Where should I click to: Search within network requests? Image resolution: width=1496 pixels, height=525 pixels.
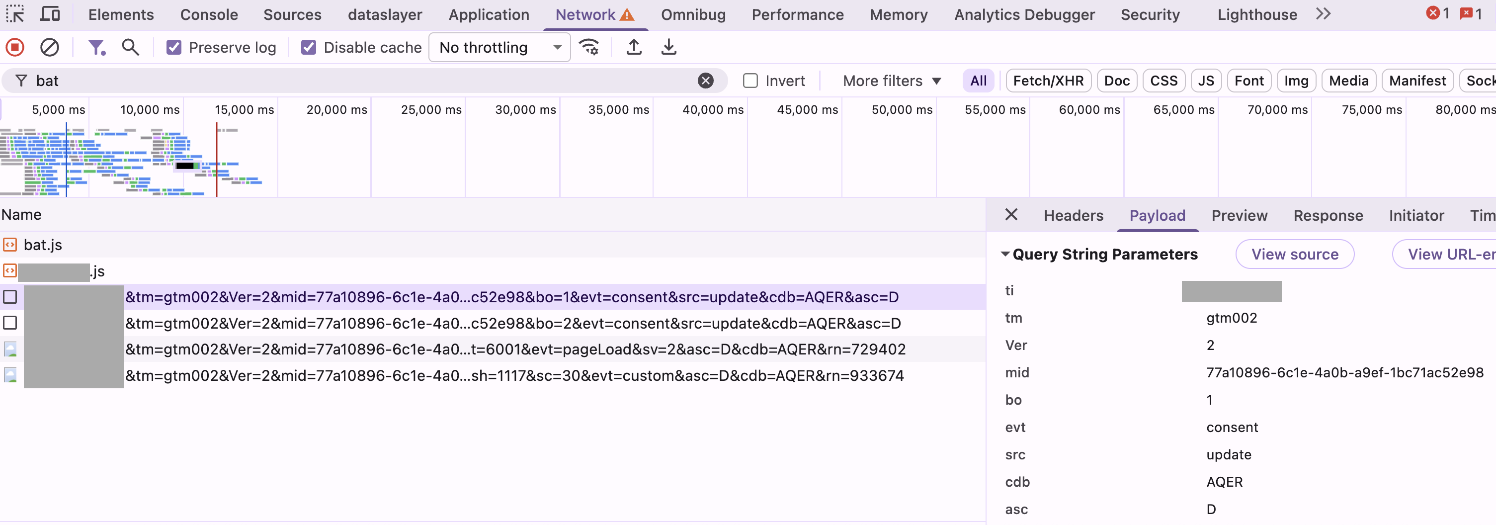coord(130,47)
